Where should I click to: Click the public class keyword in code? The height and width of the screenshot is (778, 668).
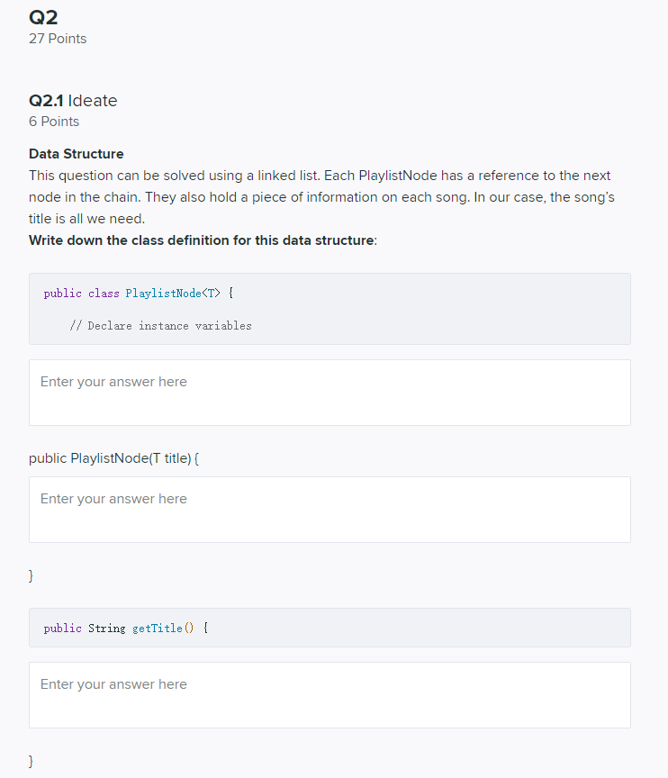(80, 293)
